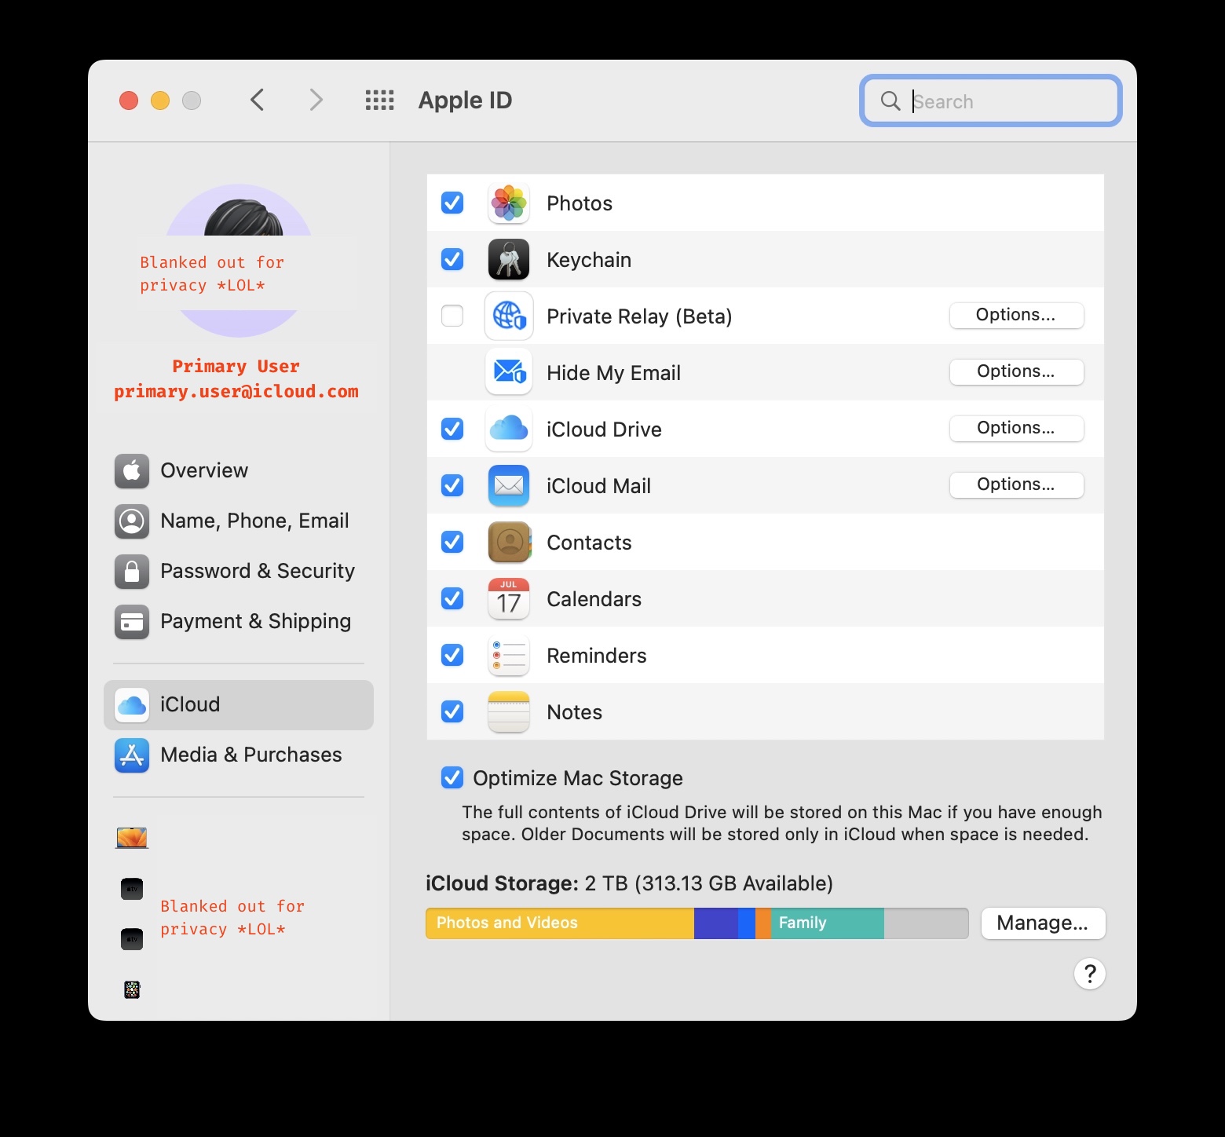Open Hide My Email Options button
The image size is (1225, 1137).
coord(1016,372)
